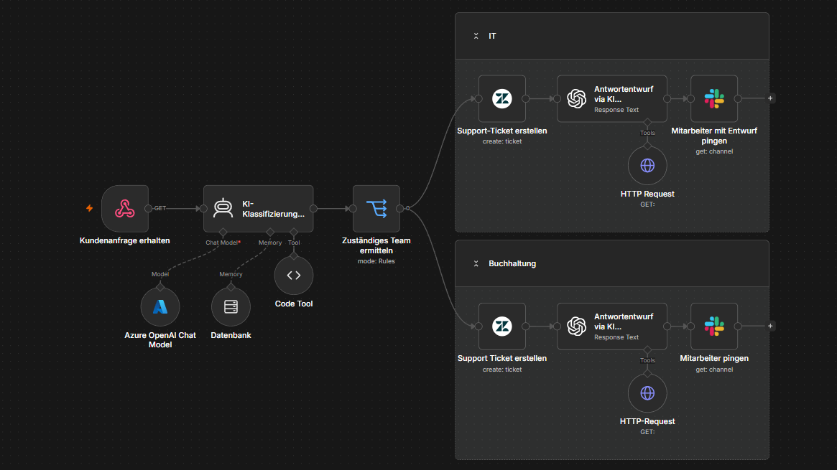Select the HTTP Request node in IT group

point(647,166)
